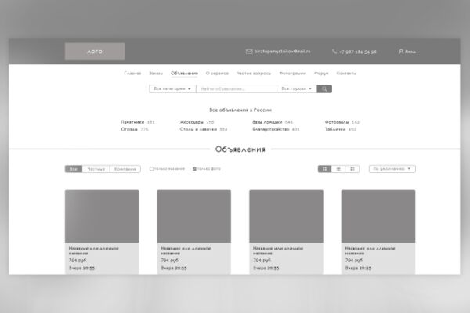
Task: Click the phone icon in the header
Action: pyautogui.click(x=334, y=52)
